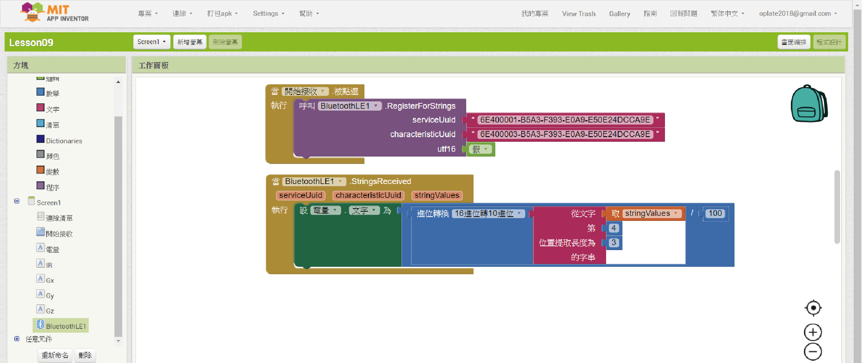
Task: Click the center workspace target icon
Action: click(813, 308)
